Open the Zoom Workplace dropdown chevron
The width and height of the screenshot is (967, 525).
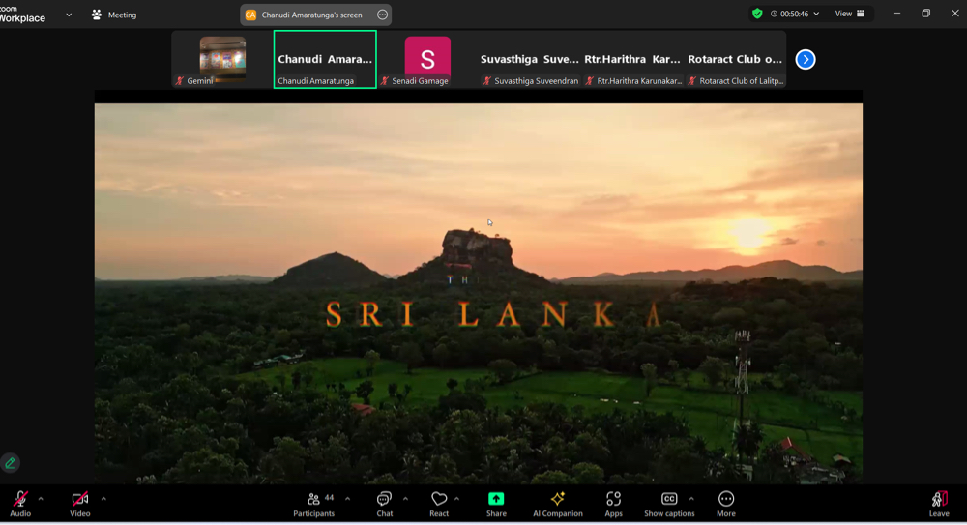[69, 15]
